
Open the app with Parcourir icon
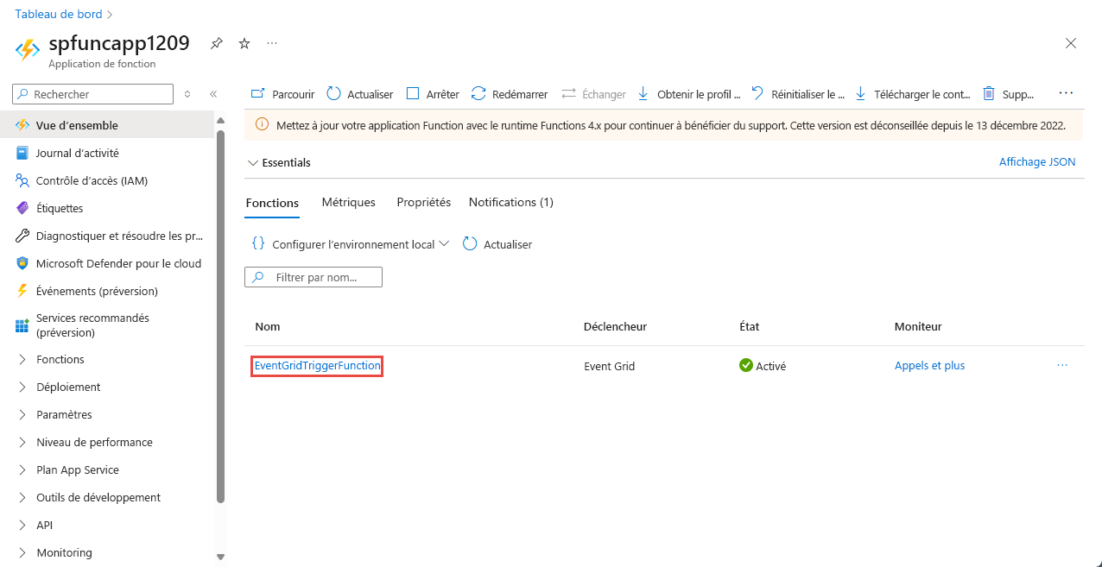coord(281,94)
